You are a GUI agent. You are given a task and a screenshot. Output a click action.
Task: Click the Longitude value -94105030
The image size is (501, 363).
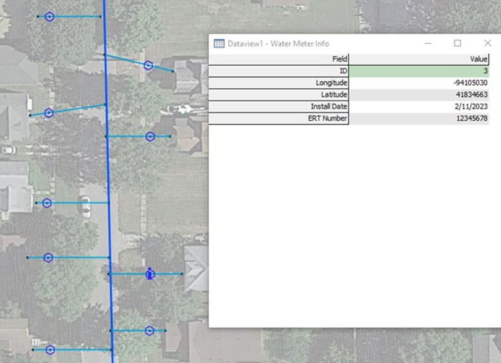click(418, 83)
